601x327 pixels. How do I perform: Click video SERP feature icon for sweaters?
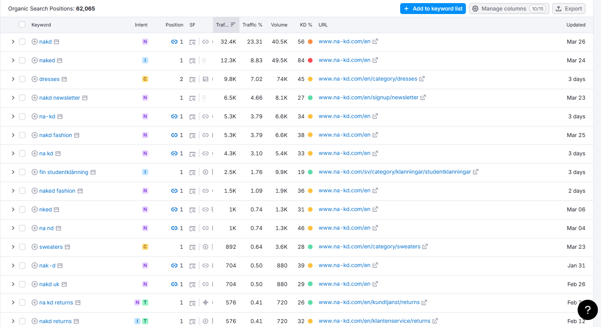pyautogui.click(x=206, y=247)
